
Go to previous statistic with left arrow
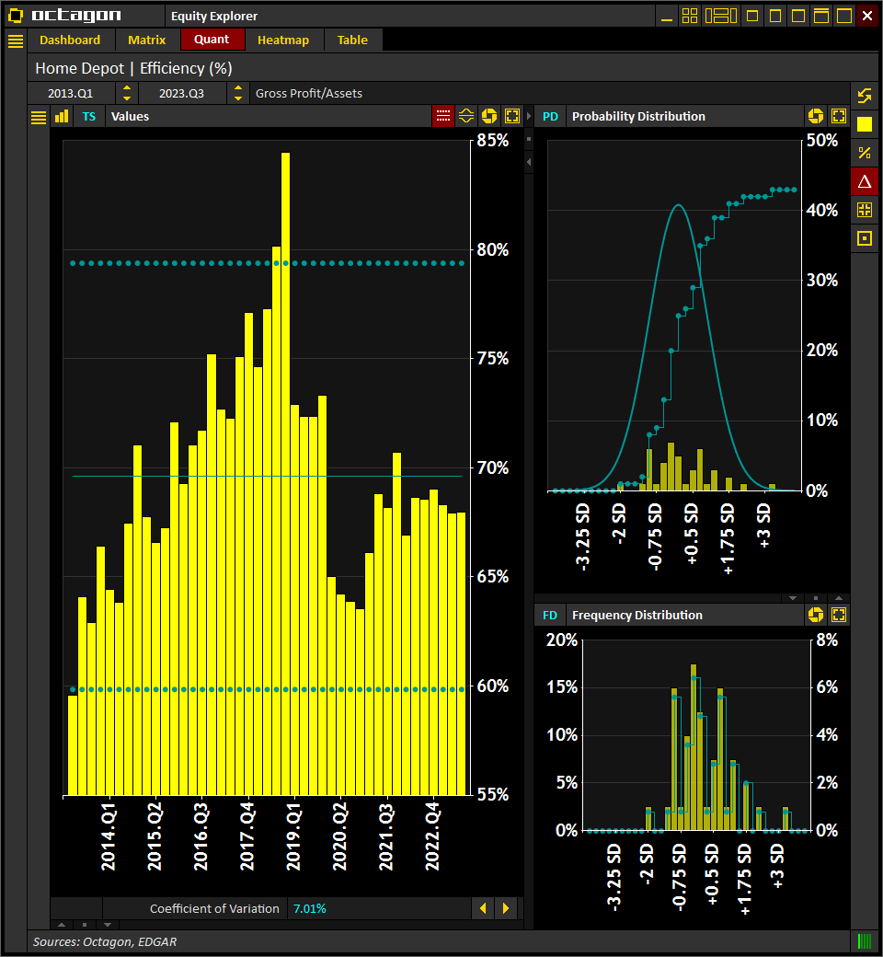click(483, 908)
